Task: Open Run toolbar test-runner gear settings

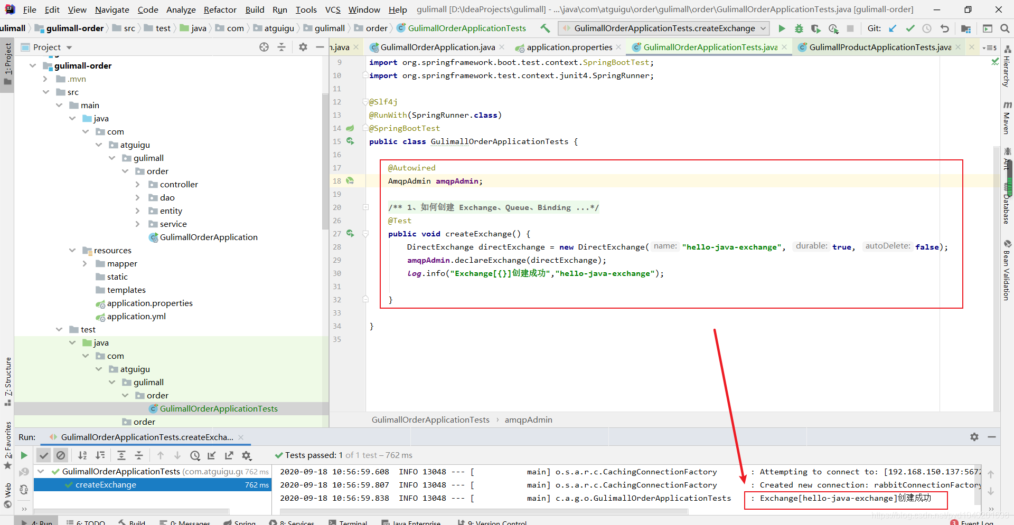Action: pos(247,455)
